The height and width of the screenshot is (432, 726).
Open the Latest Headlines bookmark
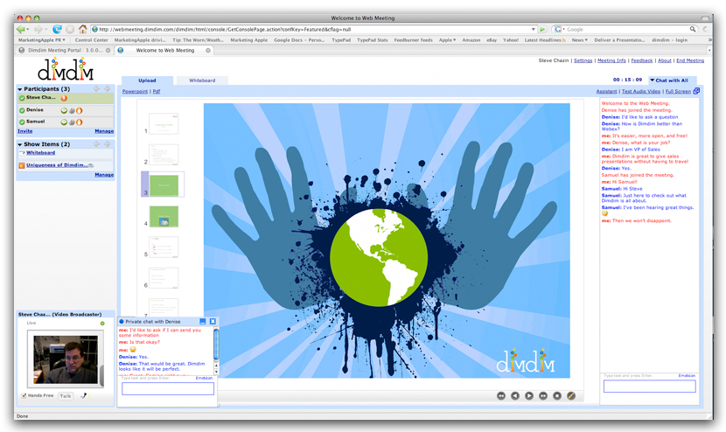point(544,40)
